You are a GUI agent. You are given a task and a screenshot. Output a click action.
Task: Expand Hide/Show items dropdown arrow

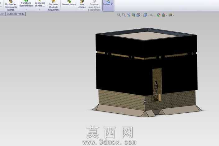[155, 15]
